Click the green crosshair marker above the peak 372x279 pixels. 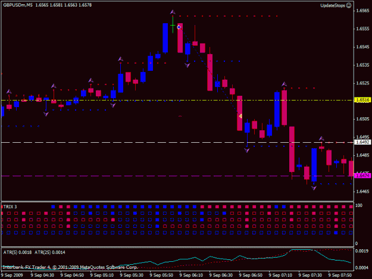(x=173, y=25)
